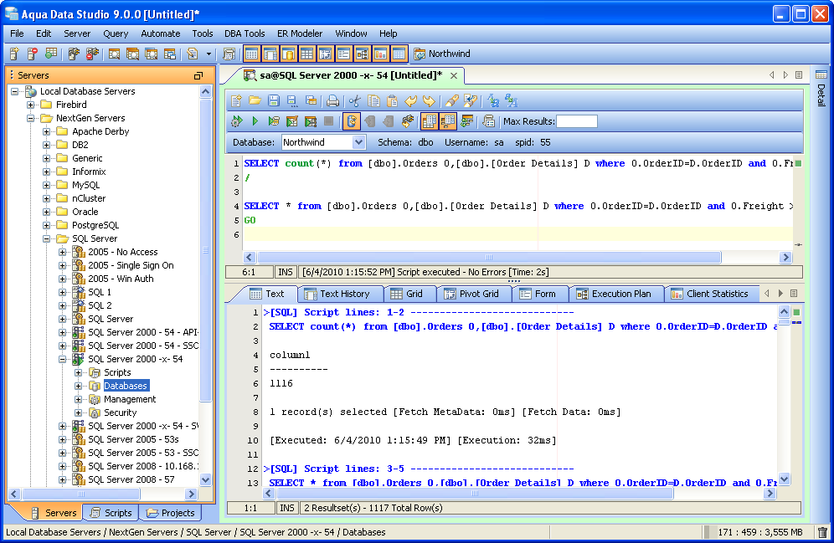
Task: Select the Management tree node
Action: pyautogui.click(x=130, y=399)
